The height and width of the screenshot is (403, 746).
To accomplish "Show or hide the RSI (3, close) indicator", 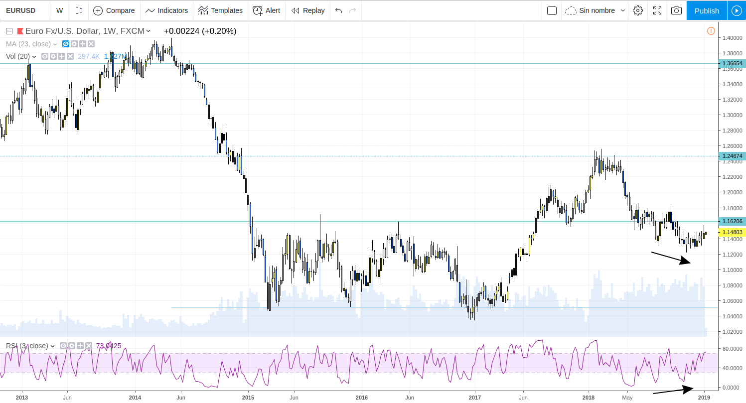I will [63, 345].
